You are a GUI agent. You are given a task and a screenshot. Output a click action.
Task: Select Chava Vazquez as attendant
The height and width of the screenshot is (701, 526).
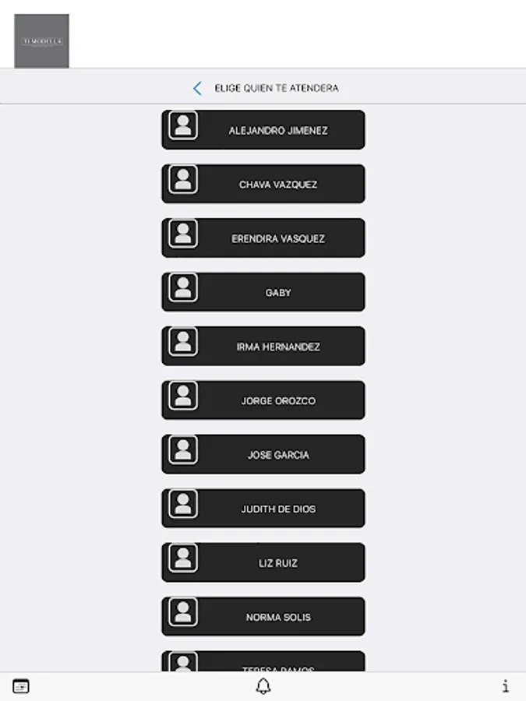pyautogui.click(x=263, y=184)
